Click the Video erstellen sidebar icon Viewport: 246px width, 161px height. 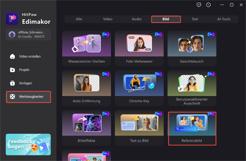click(x=12, y=56)
